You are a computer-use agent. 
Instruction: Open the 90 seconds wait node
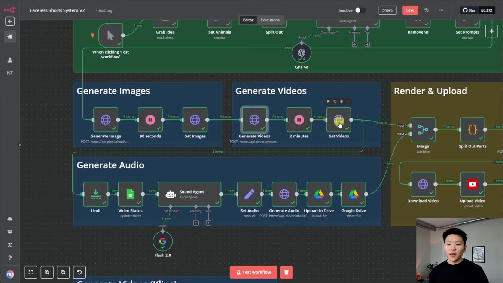[150, 120]
